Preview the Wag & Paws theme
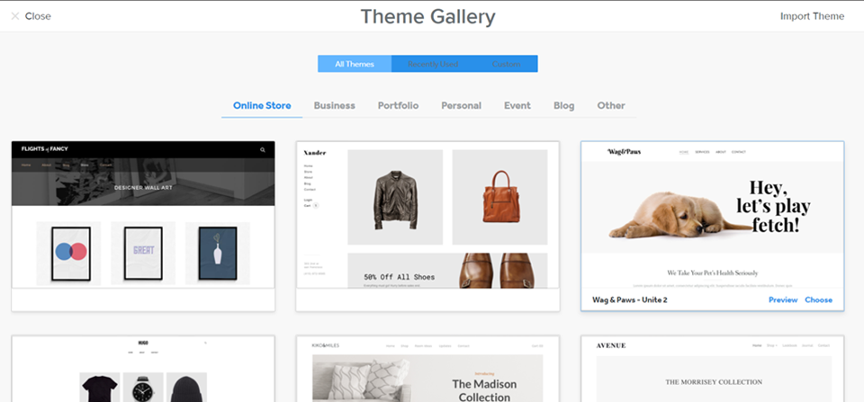864x402 pixels. point(783,300)
